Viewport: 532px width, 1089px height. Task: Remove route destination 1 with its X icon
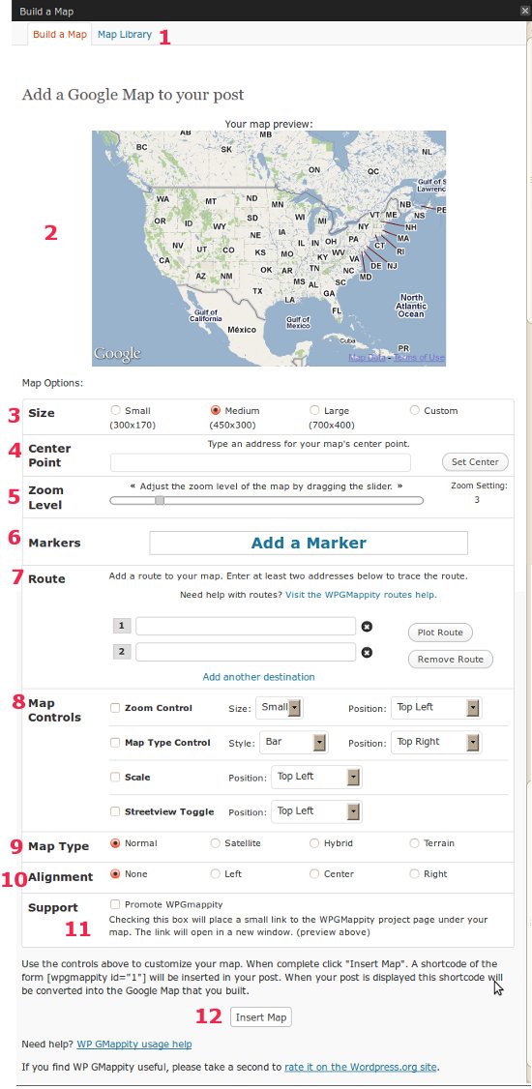coord(367,627)
